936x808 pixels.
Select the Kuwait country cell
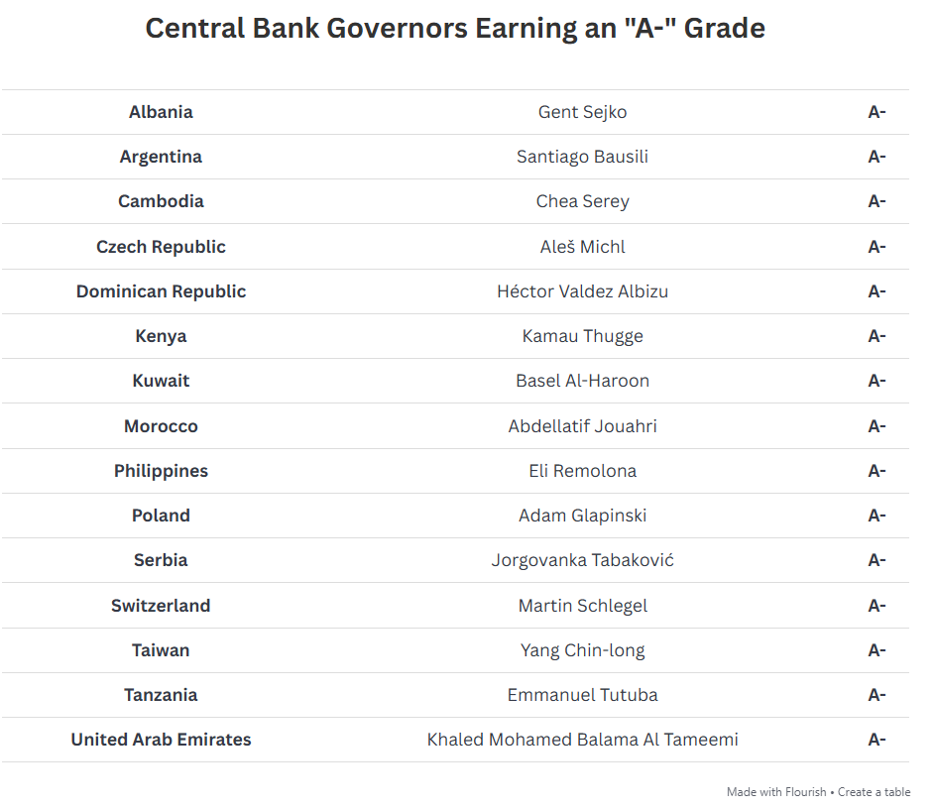point(161,381)
